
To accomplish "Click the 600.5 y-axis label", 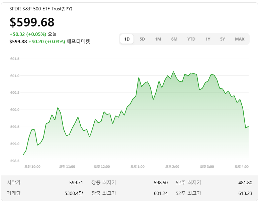I will pyautogui.click(x=15, y=92).
